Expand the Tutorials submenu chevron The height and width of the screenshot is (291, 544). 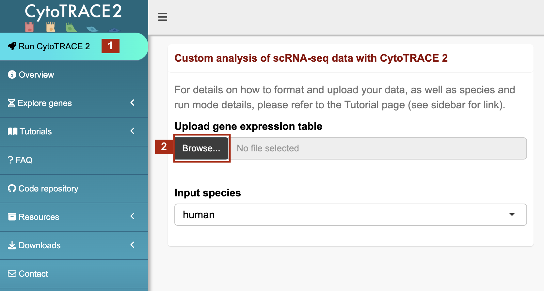(132, 131)
